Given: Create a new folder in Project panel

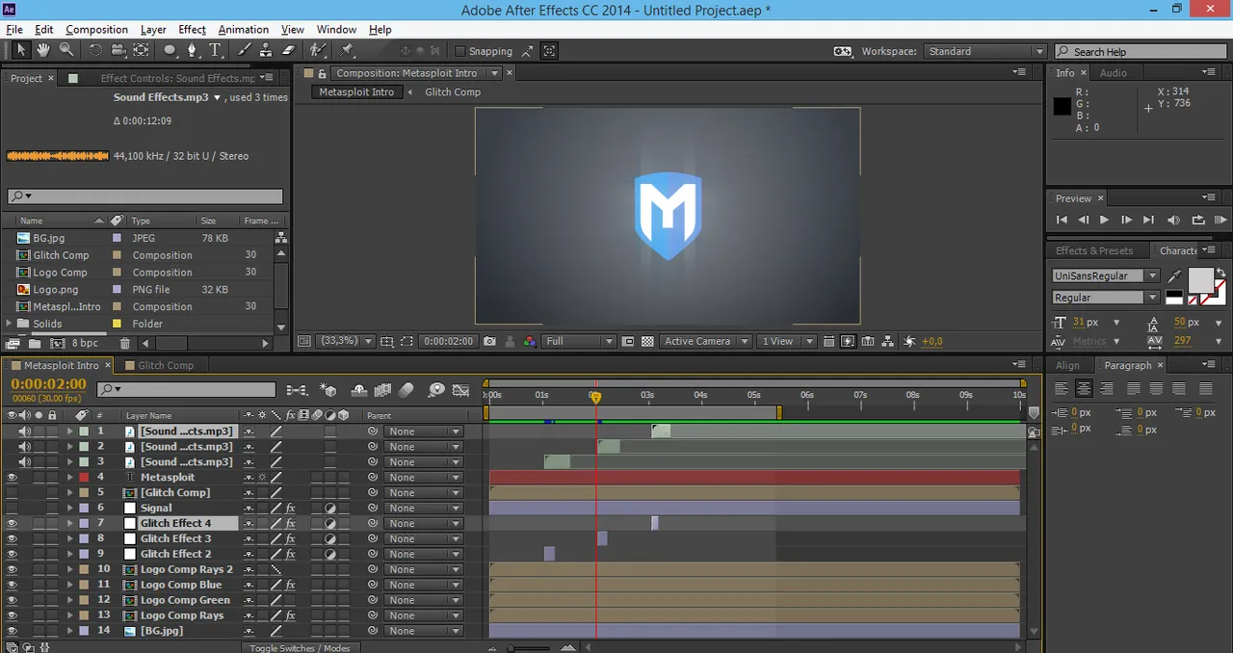Looking at the screenshot, I should pyautogui.click(x=35, y=343).
